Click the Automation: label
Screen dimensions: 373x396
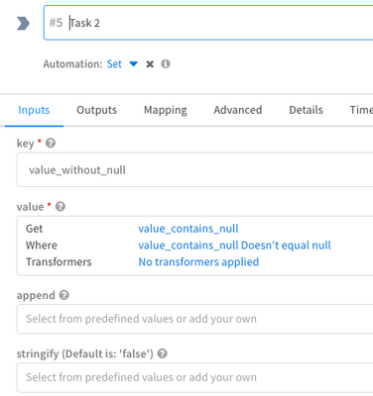[x=72, y=64]
